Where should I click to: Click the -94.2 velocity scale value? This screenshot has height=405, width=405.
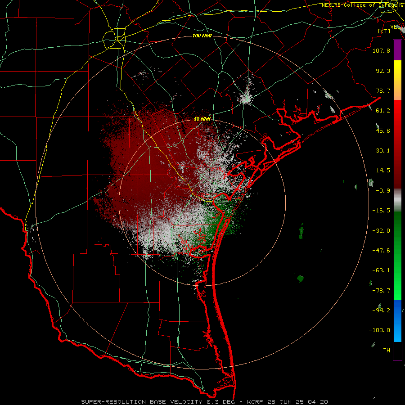coord(381,310)
